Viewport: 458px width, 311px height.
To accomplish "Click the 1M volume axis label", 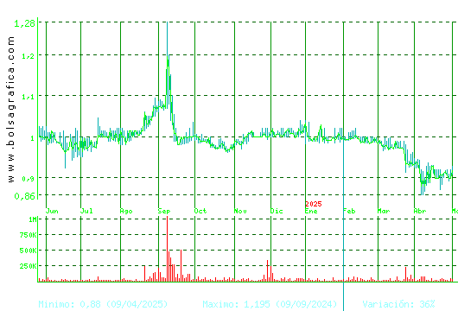I will click(x=33, y=219).
